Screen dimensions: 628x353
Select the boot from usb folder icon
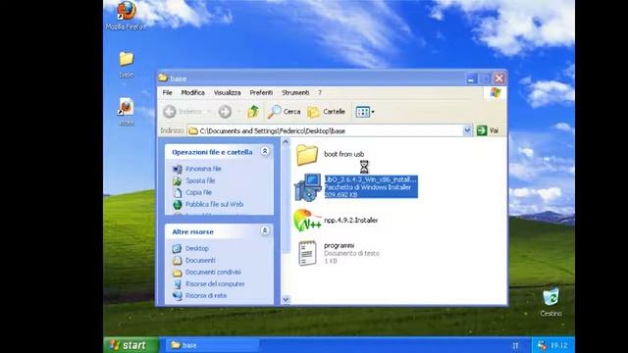(x=307, y=155)
